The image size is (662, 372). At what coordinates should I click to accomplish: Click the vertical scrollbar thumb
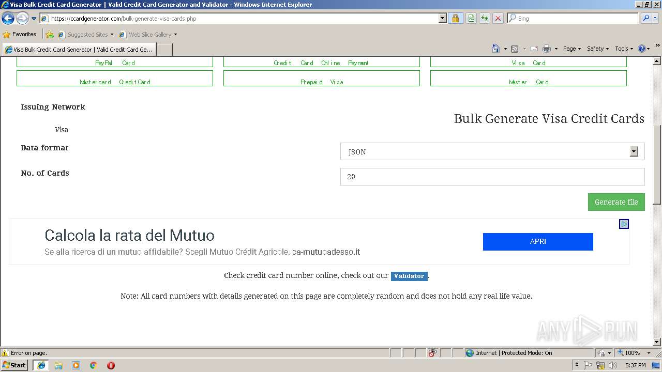point(657,164)
